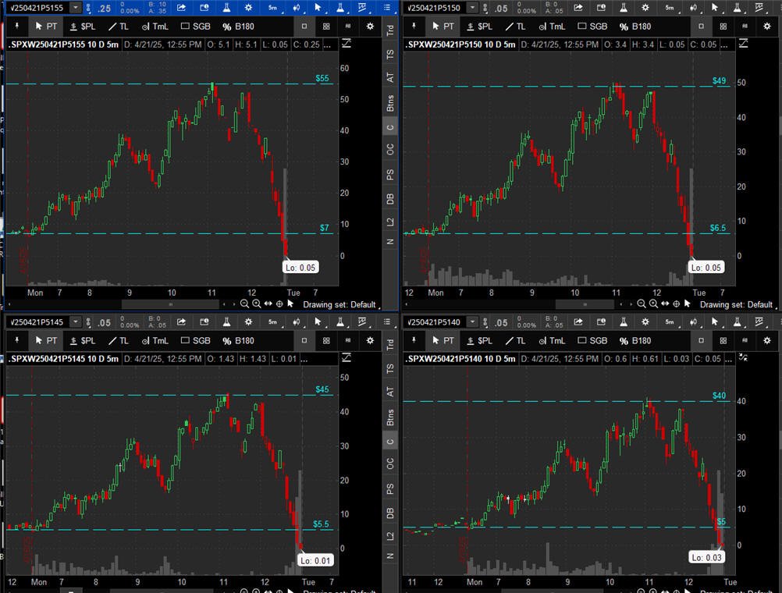Open symbol dropdown next to P5155 symbol field
Screen dimensions: 782x593
point(75,7)
